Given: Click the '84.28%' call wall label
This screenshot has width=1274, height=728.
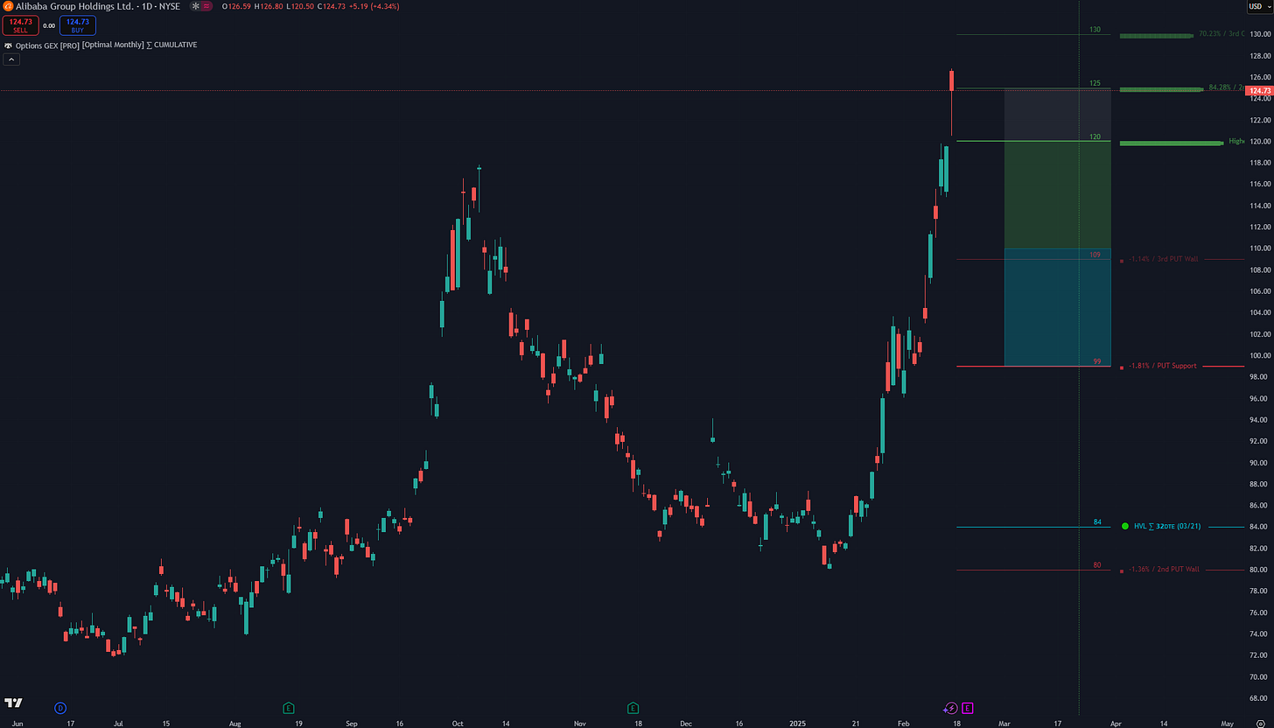Looking at the screenshot, I should (1226, 87).
